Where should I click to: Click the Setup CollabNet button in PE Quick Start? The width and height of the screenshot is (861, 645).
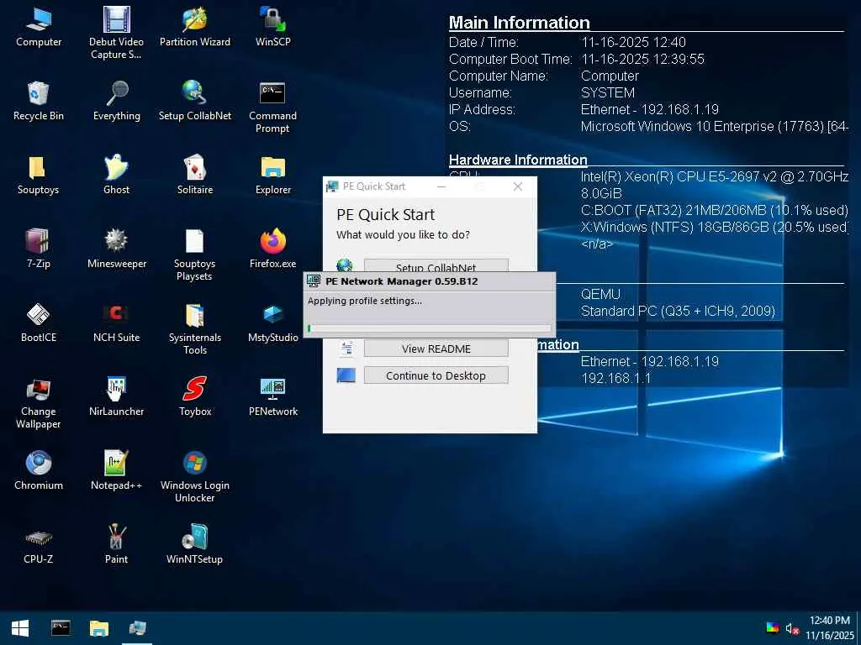point(436,265)
